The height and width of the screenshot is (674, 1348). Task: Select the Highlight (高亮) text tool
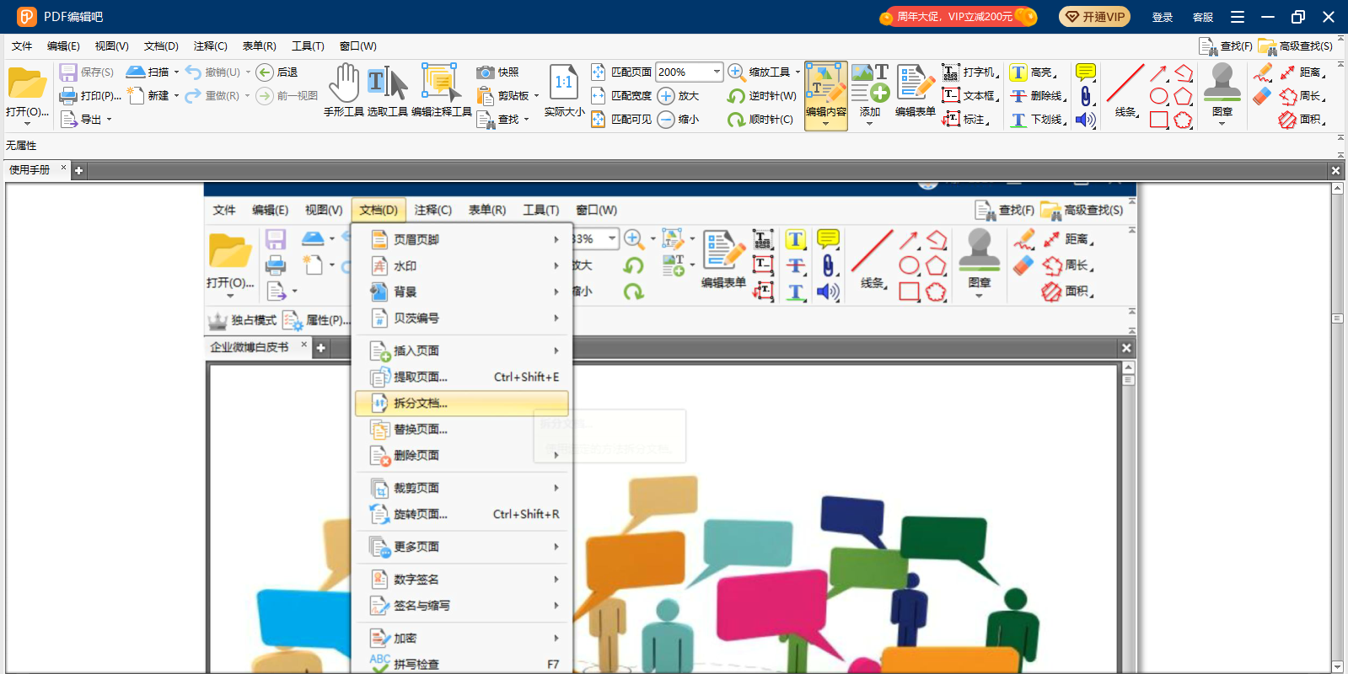(x=1033, y=72)
